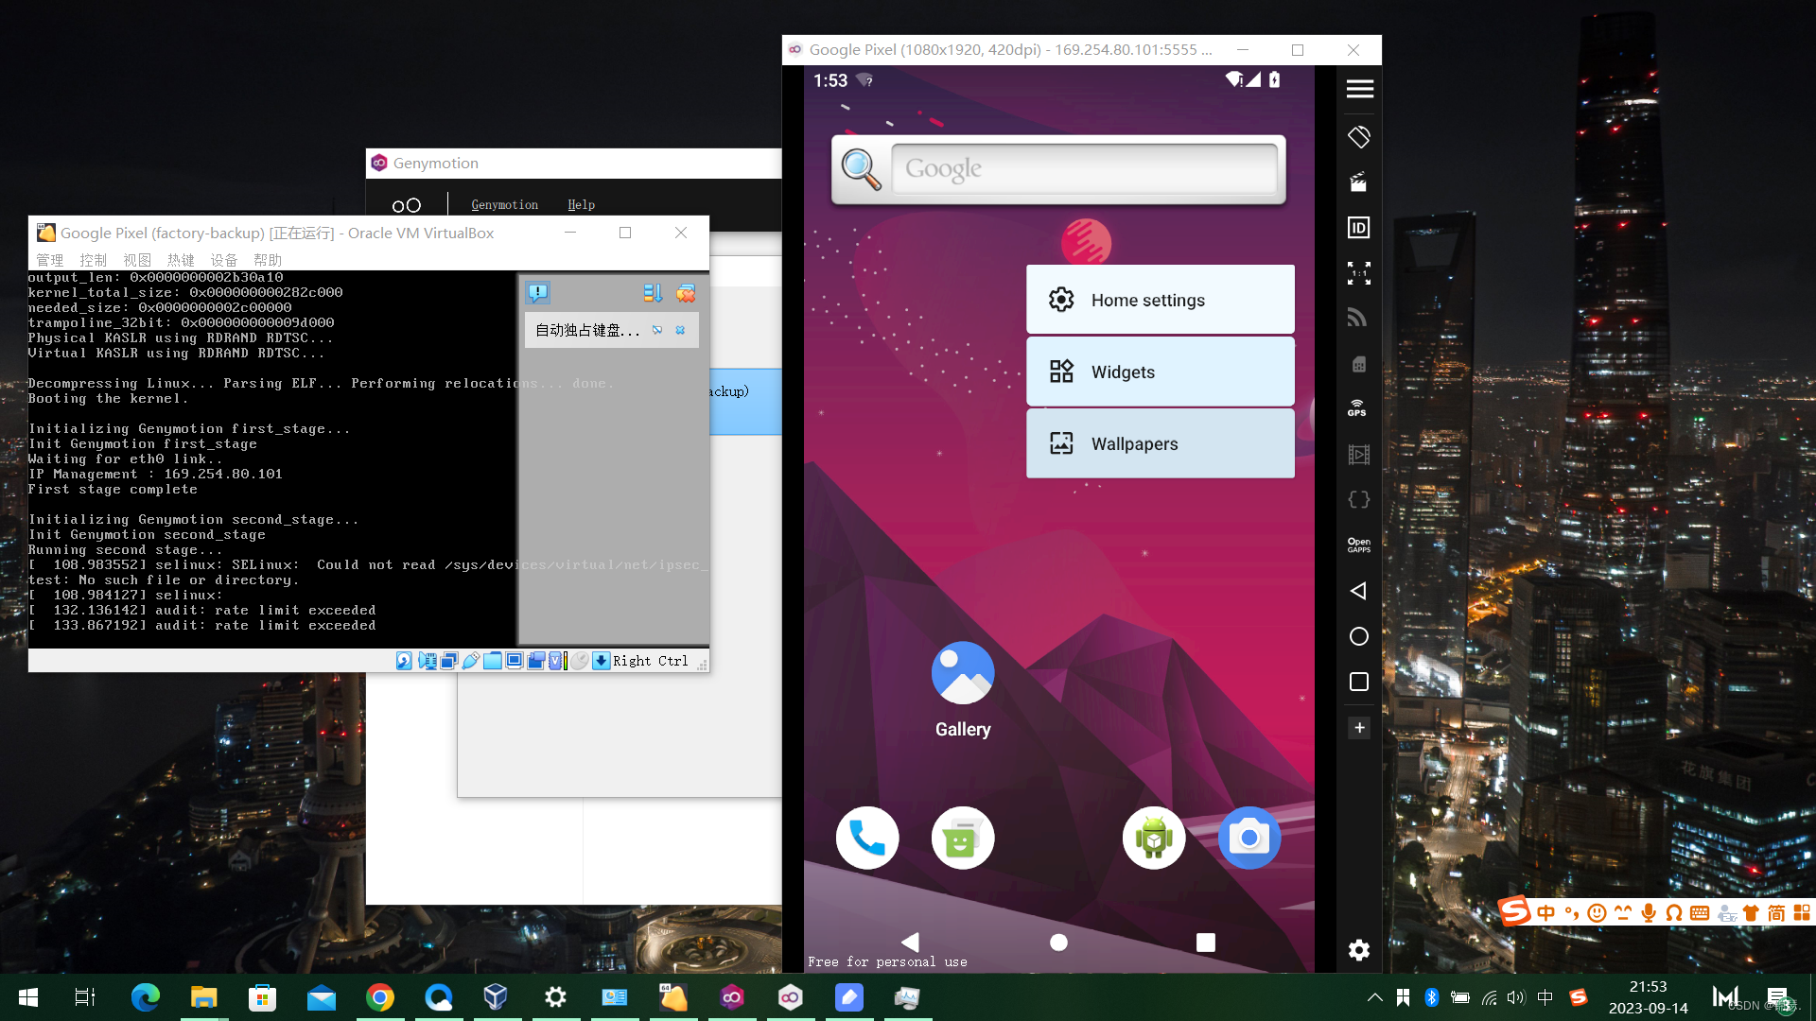
Task: Toggle the VirtualBox notification center icon
Action: (x=538, y=293)
